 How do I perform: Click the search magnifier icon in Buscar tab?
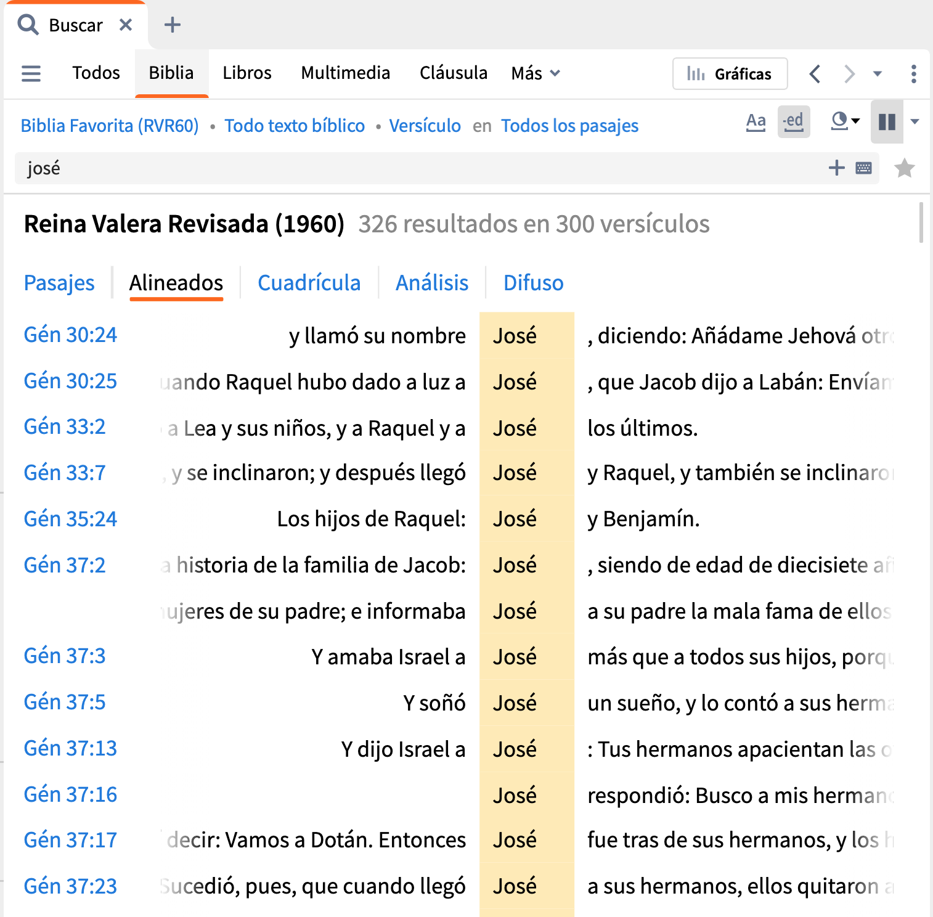click(28, 25)
